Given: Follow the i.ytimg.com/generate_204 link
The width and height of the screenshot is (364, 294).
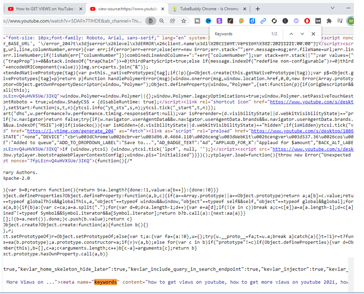Looking at the screenshot, I should click(x=70, y=131).
